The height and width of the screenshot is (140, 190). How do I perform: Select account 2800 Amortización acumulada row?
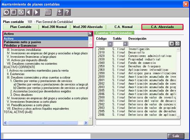[x=136, y=77]
